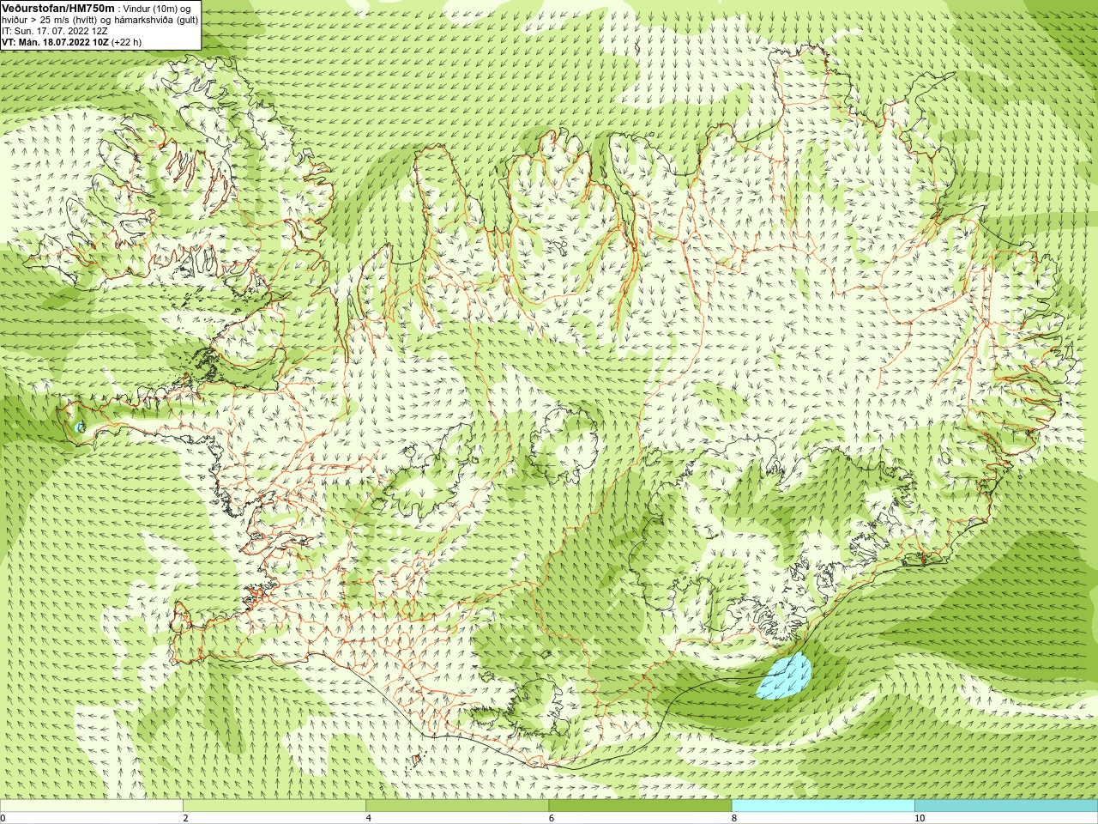Click the 'VT: Mán. 18.07.2022 10Z (+22 h)' line
This screenshot has width=1098, height=824.
coord(72,41)
